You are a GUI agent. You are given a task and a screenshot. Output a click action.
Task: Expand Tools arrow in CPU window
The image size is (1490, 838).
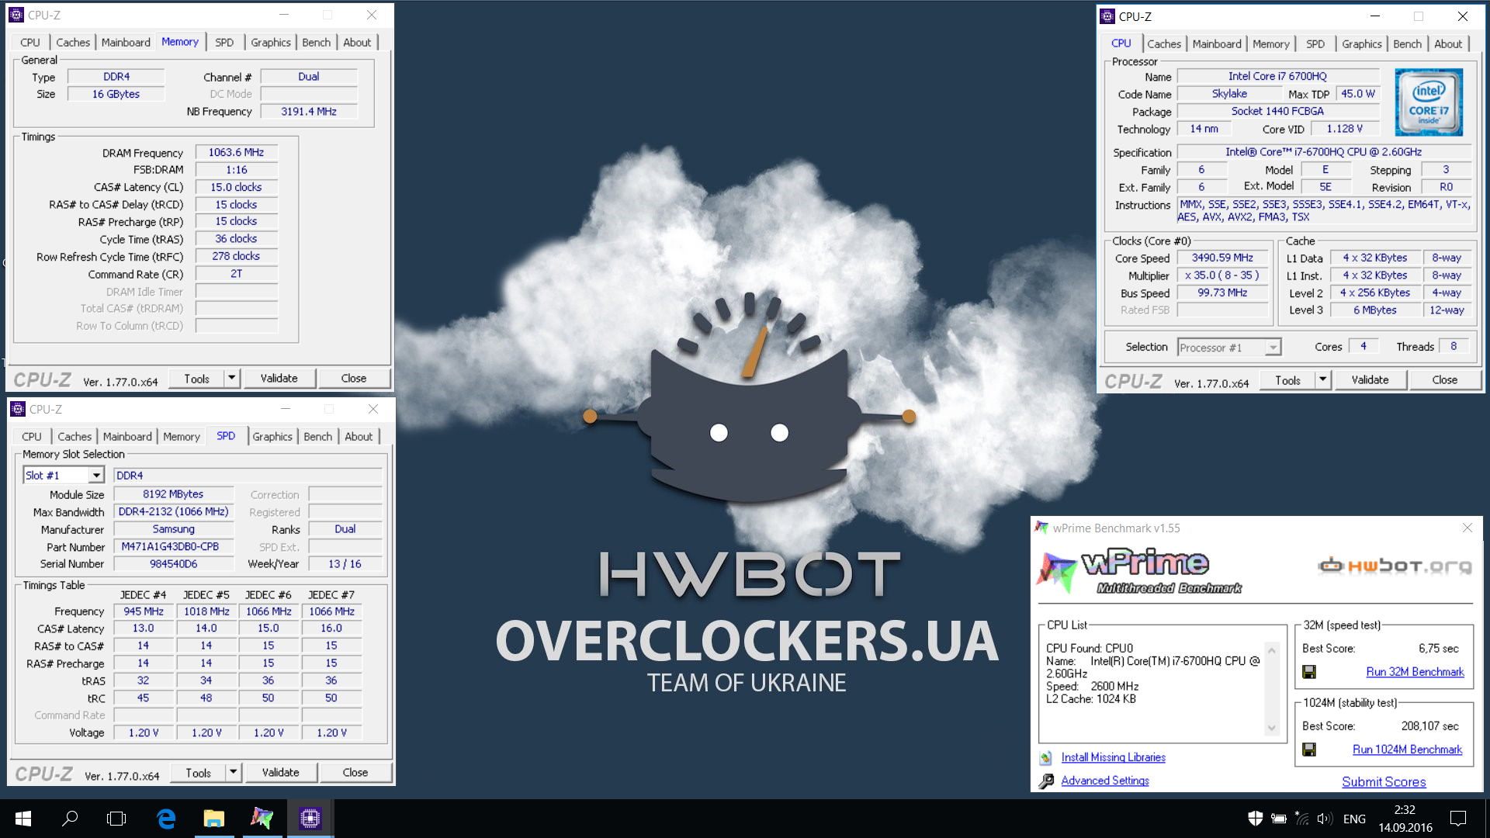1322,380
